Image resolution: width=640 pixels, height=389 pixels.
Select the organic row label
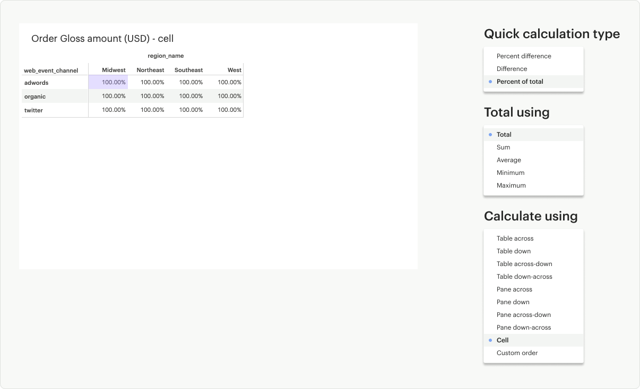(x=35, y=96)
